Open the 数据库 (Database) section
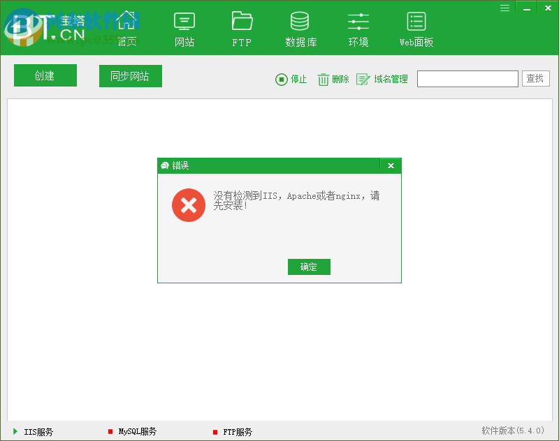The image size is (559, 441). click(x=300, y=28)
